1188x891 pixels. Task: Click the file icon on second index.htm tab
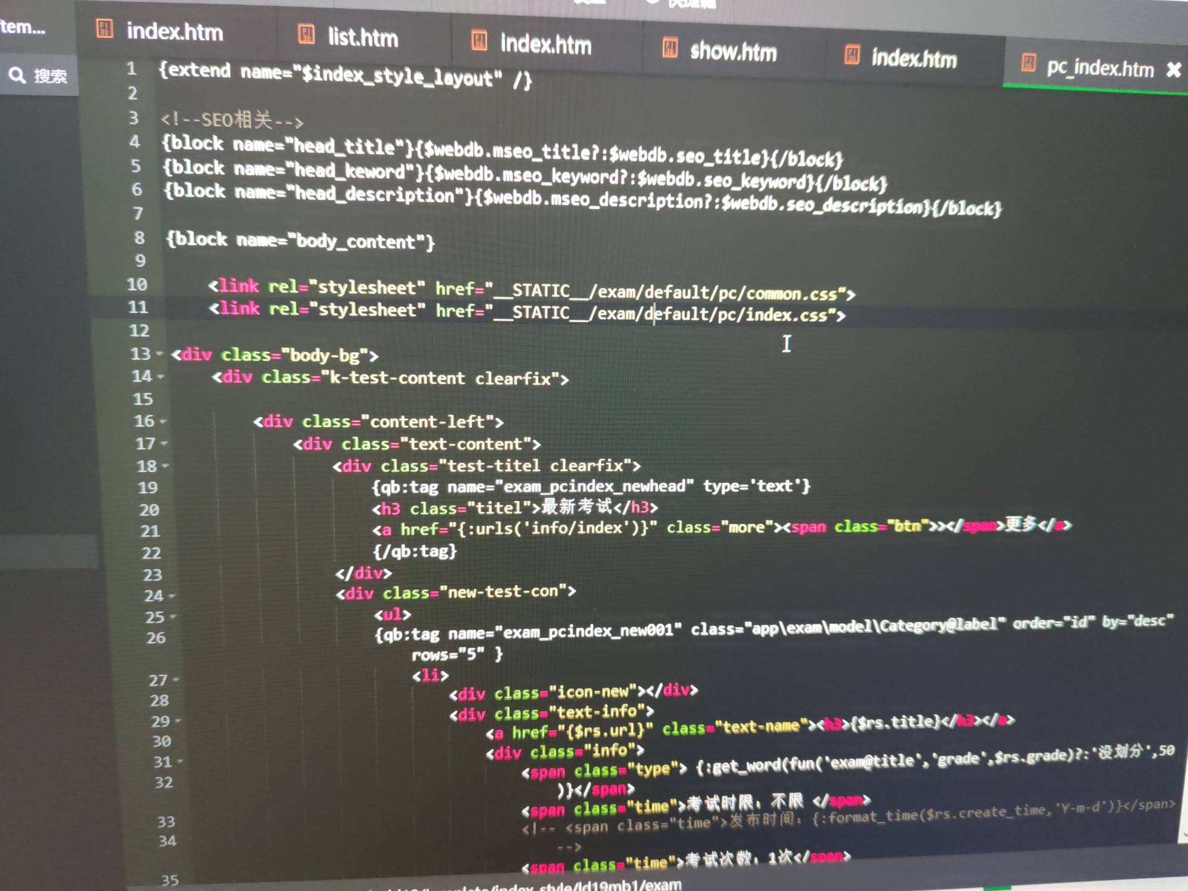pyautogui.click(x=479, y=41)
